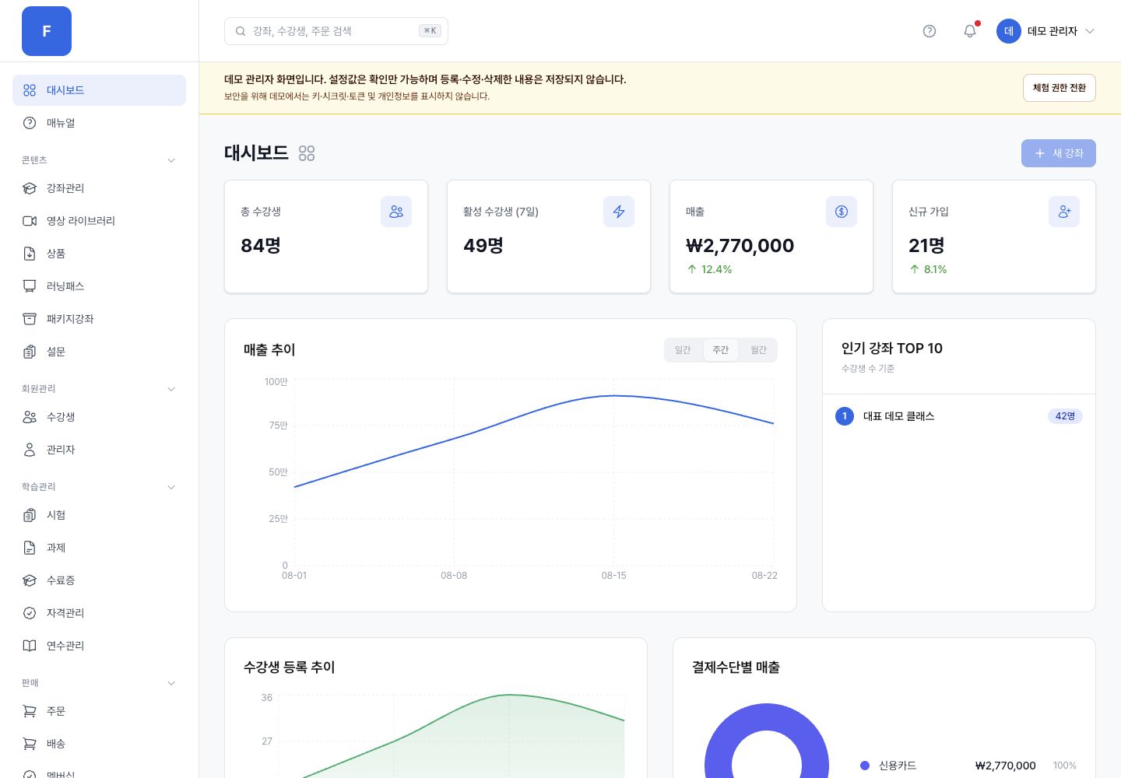Open the 관리자 sidebar menu item
The height and width of the screenshot is (778, 1121).
[99, 450]
